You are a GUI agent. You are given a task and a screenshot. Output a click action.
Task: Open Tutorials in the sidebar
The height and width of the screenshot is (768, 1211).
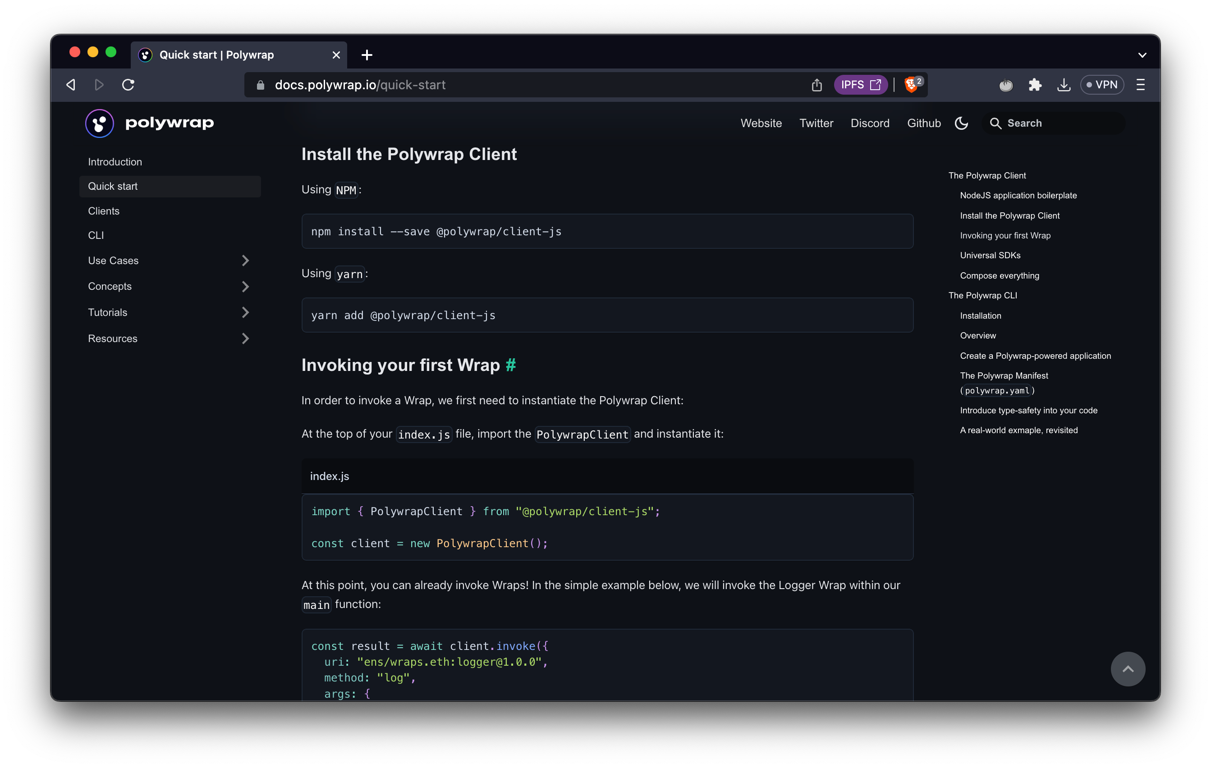tap(108, 313)
